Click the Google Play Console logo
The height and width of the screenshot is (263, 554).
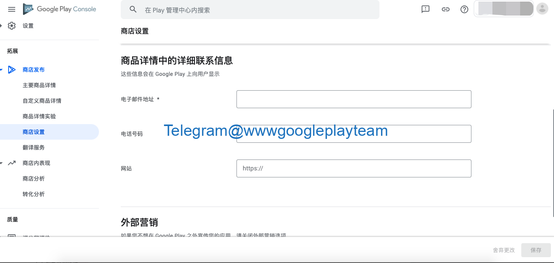click(x=60, y=9)
